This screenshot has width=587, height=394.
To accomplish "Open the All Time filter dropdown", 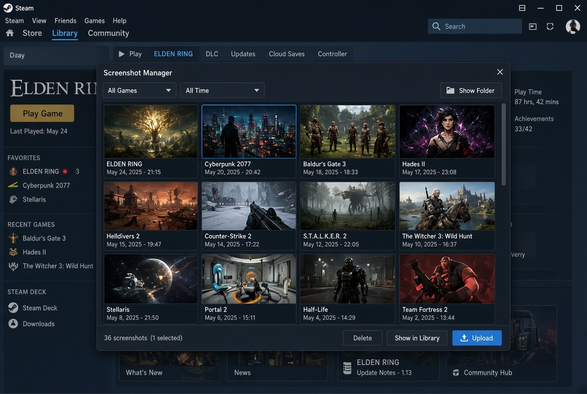I will point(222,90).
